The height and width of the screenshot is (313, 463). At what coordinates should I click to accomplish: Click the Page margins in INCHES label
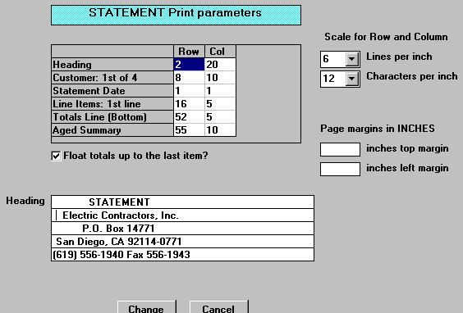pyautogui.click(x=378, y=129)
